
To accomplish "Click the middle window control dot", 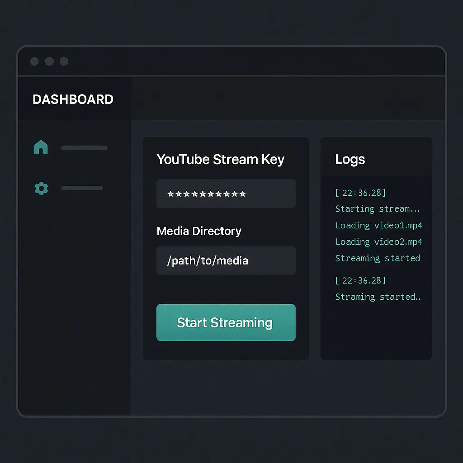I will click(x=49, y=61).
